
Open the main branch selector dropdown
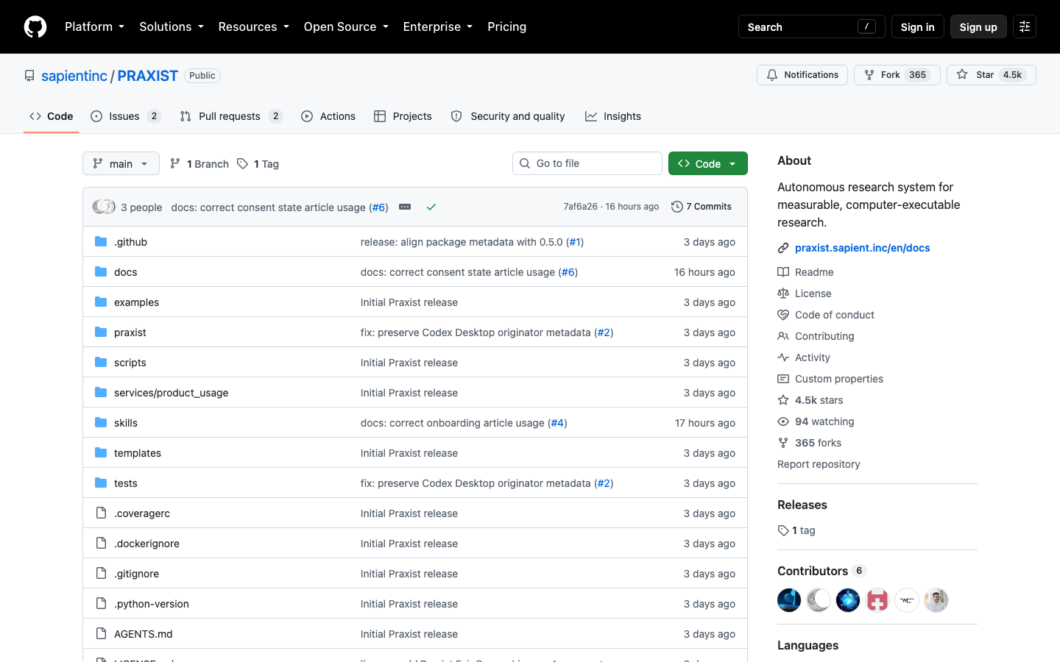tap(121, 163)
